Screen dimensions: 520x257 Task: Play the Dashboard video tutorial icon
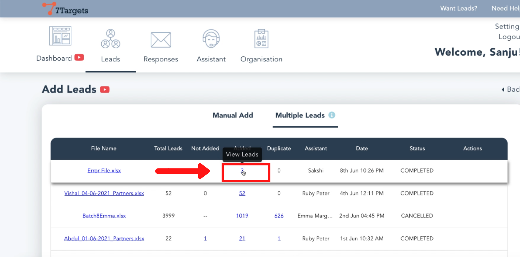[79, 58]
